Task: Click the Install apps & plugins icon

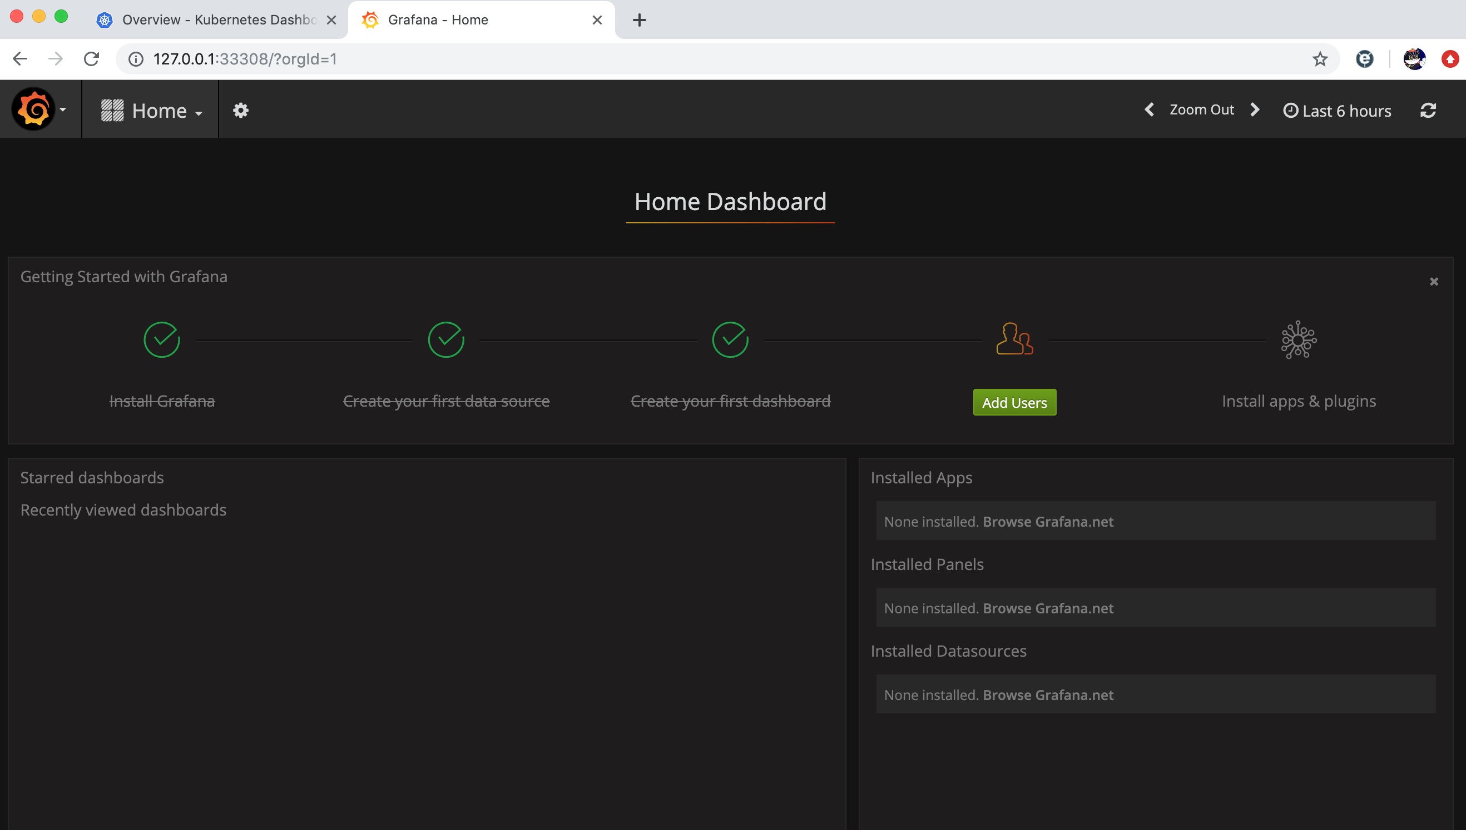Action: tap(1298, 340)
